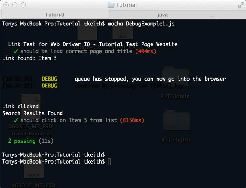Click the 'Link found: Item 3' output

click(29, 58)
